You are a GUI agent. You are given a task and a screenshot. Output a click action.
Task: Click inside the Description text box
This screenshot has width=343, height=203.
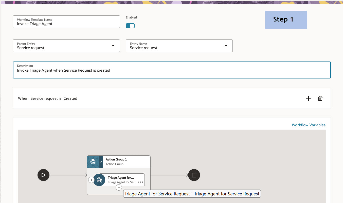point(172,70)
